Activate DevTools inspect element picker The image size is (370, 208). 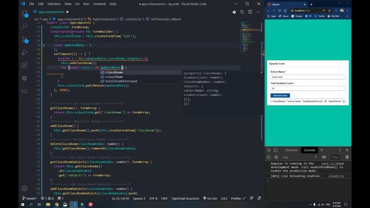269,150
